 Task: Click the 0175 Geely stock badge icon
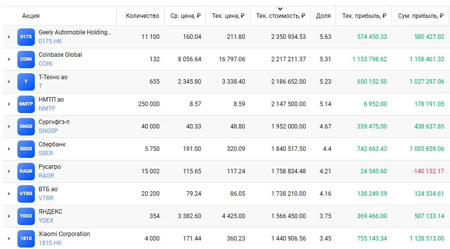click(26, 37)
